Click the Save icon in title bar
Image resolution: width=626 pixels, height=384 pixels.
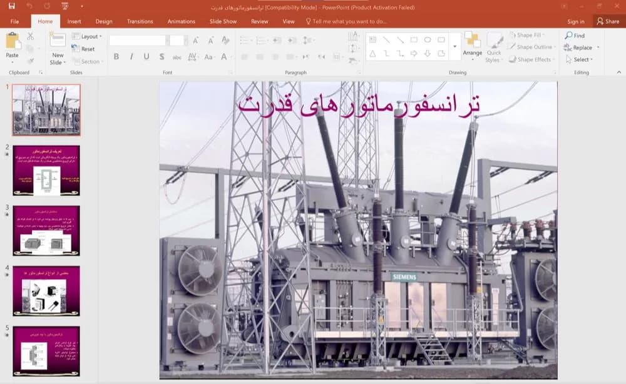[11, 6]
